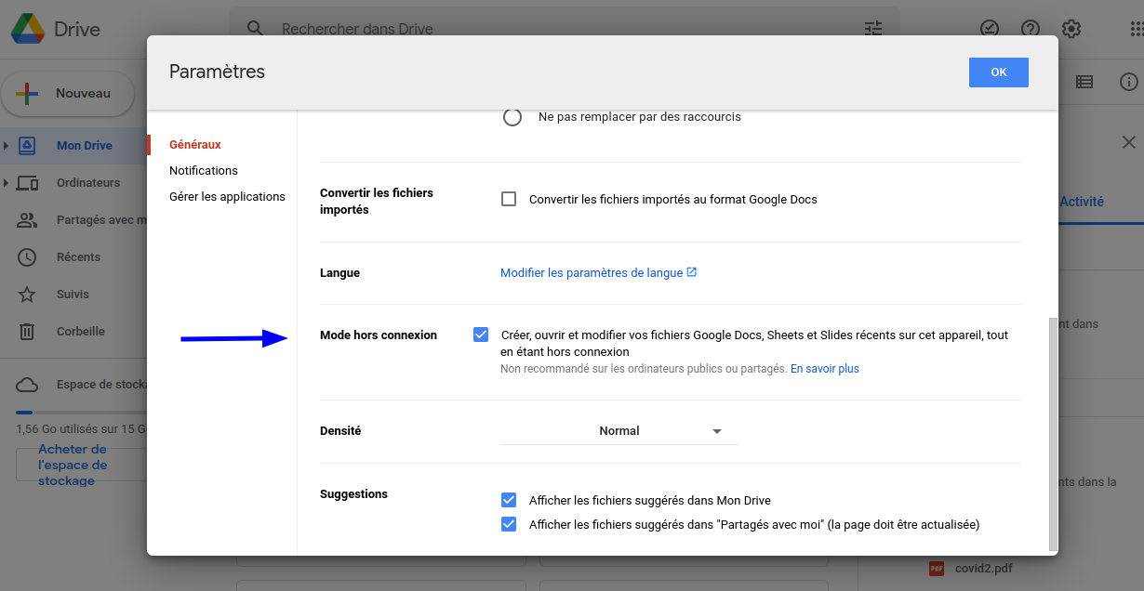Click 'Acheter de l'espace de stockage' button
Screen dimensions: 1144x591
tap(82, 465)
